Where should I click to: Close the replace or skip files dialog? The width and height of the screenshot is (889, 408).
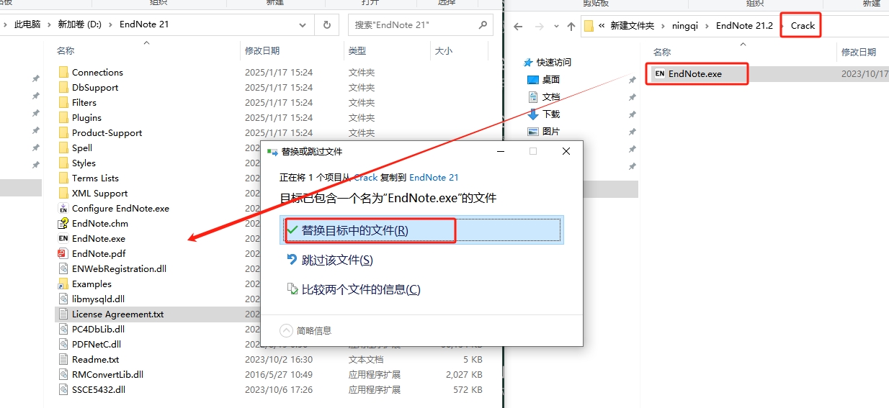[566, 151]
